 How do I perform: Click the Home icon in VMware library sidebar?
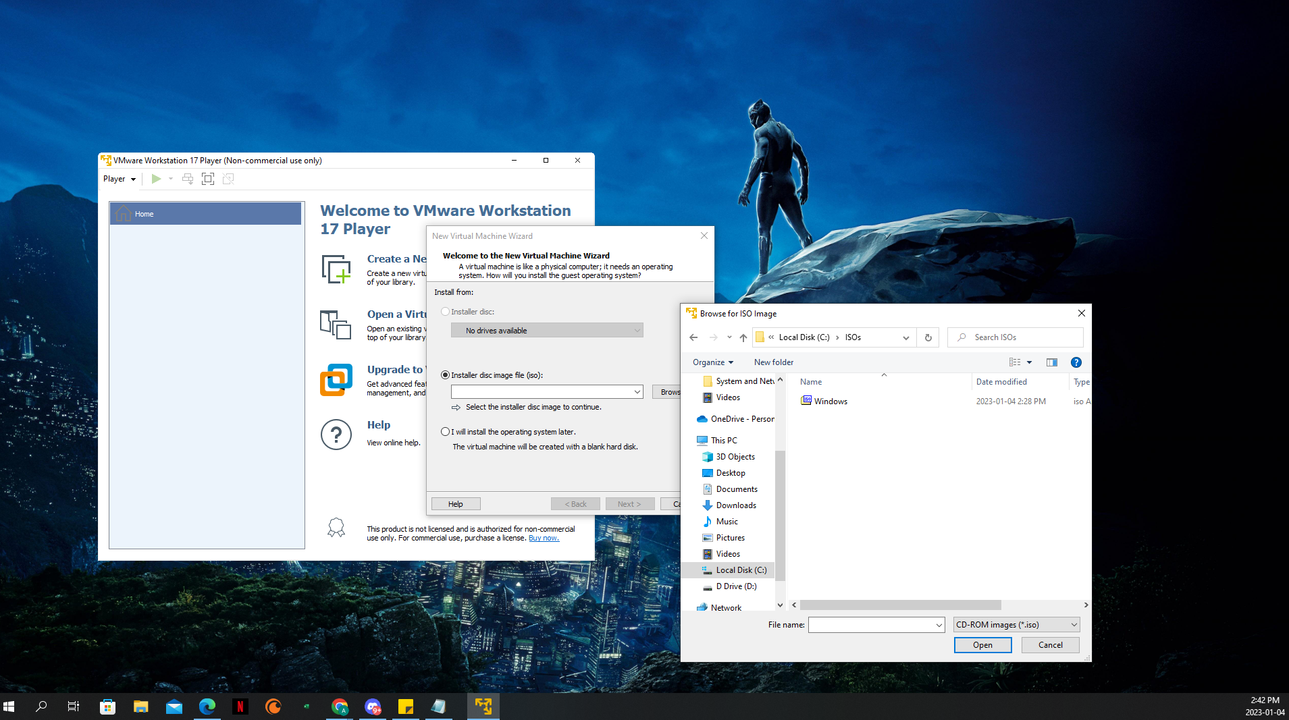pos(123,214)
